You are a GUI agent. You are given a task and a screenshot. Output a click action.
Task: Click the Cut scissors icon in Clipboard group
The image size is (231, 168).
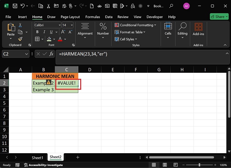[x=20, y=25]
